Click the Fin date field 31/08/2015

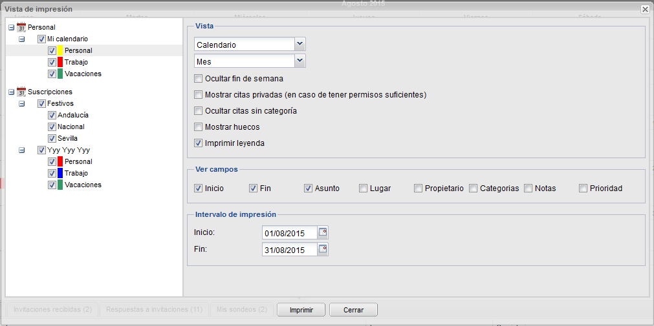click(x=289, y=250)
